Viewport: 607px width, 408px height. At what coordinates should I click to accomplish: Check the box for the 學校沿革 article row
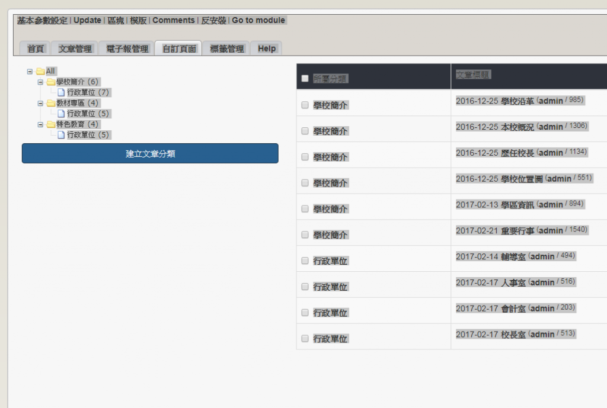(305, 105)
